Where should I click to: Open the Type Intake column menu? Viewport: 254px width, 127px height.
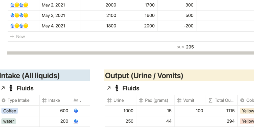coord(18,100)
